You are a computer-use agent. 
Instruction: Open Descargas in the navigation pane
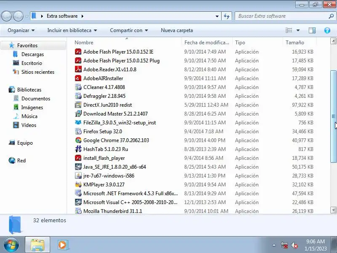[32, 54]
